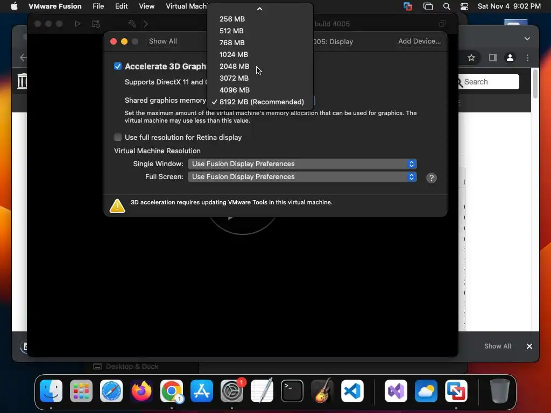The height and width of the screenshot is (413, 551).
Task: Open TextEdit from the Dock
Action: click(262, 391)
